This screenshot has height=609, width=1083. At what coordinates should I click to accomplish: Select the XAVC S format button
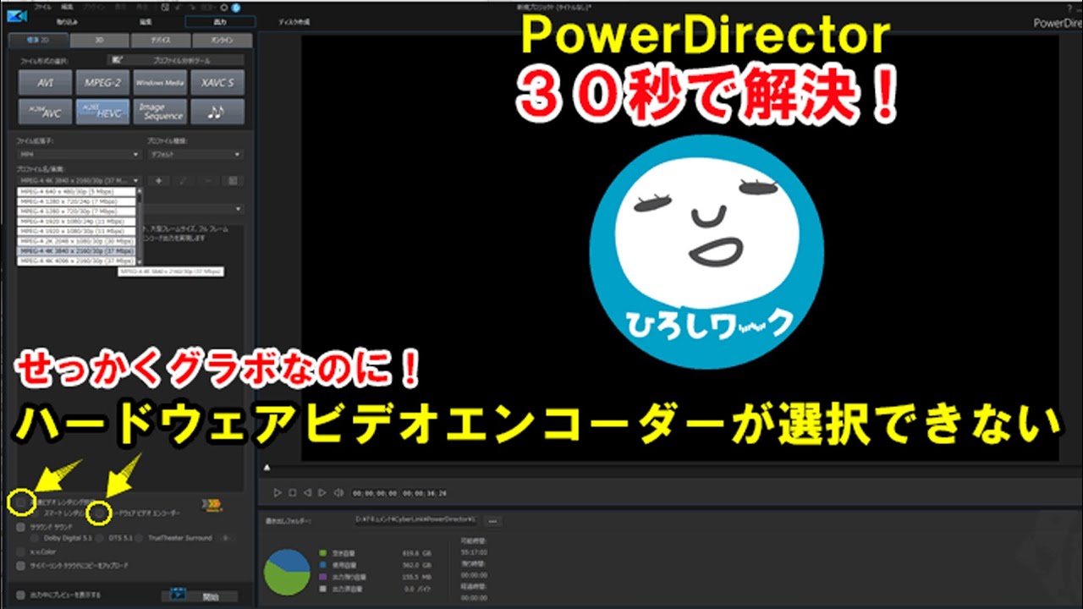coord(217,83)
